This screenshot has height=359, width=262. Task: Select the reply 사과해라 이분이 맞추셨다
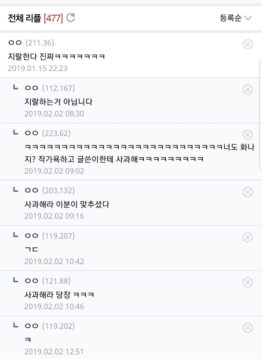click(67, 204)
